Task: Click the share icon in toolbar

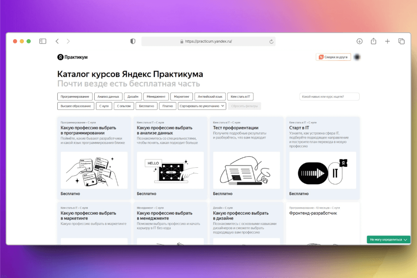Action: [374, 41]
